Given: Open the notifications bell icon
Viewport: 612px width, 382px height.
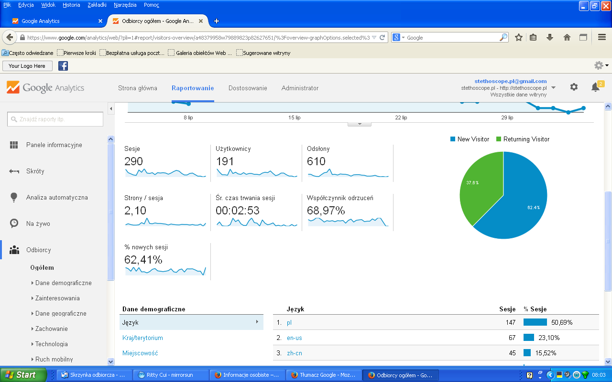Looking at the screenshot, I should [595, 87].
